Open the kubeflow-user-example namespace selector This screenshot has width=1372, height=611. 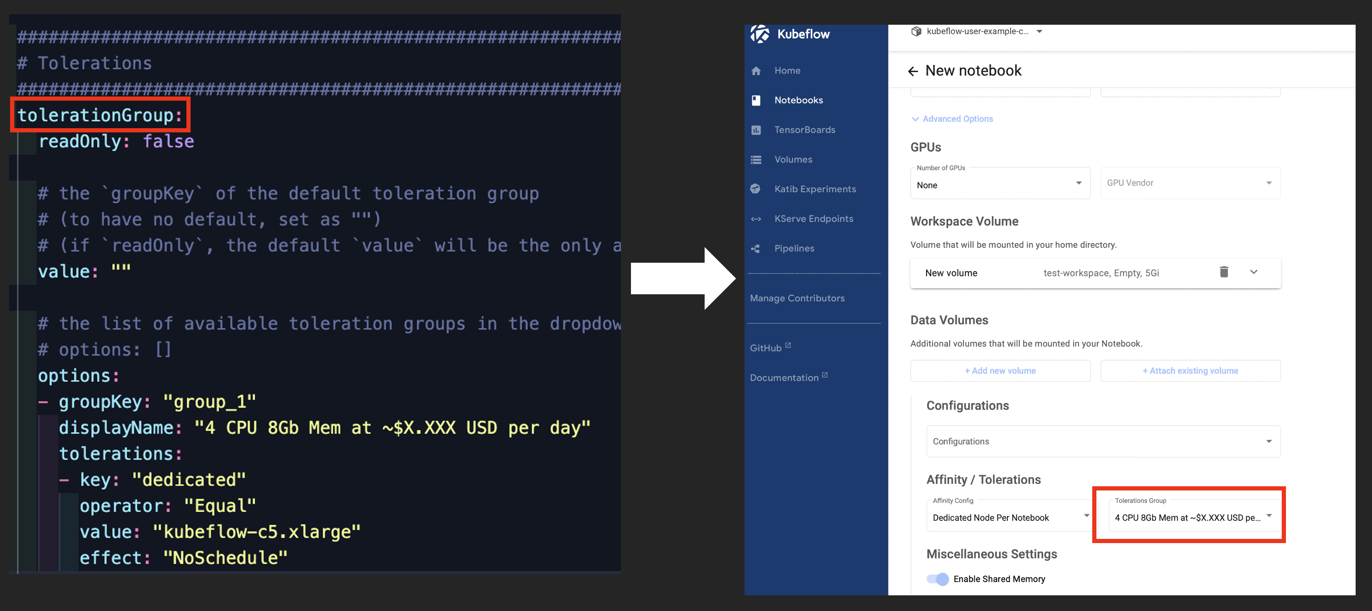977,31
